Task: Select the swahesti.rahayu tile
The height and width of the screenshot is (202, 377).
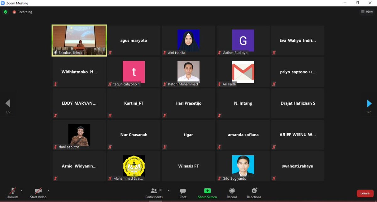Action: point(298,166)
